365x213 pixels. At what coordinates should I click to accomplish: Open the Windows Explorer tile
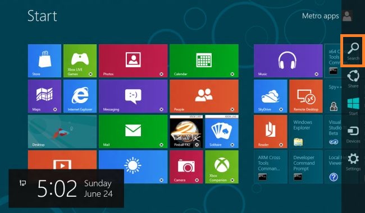coord(306,132)
